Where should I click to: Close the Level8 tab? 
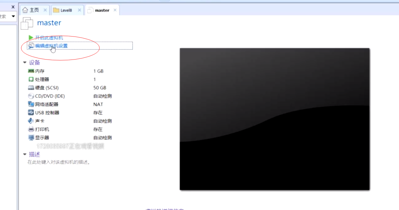click(x=79, y=10)
